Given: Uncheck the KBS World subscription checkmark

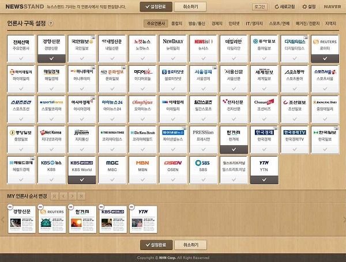Looking at the screenshot, I should 82,180.
